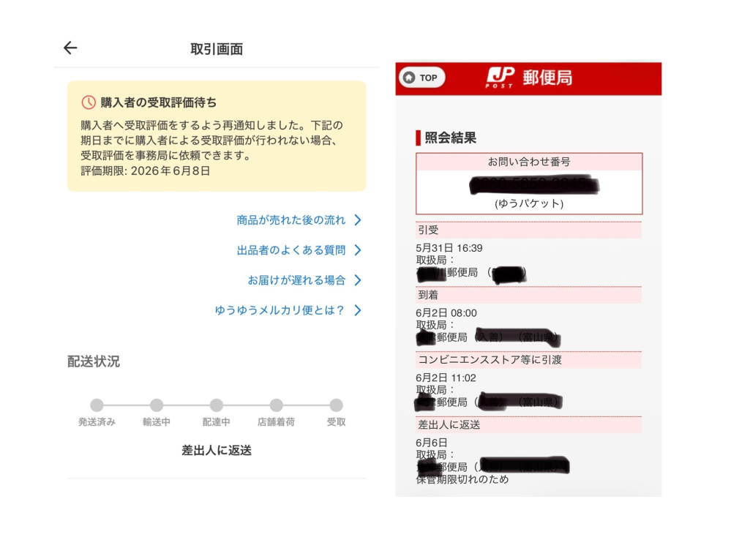731x540 pixels.
Task: Click the 5月31日 16:39 timestamp
Action: coord(449,248)
